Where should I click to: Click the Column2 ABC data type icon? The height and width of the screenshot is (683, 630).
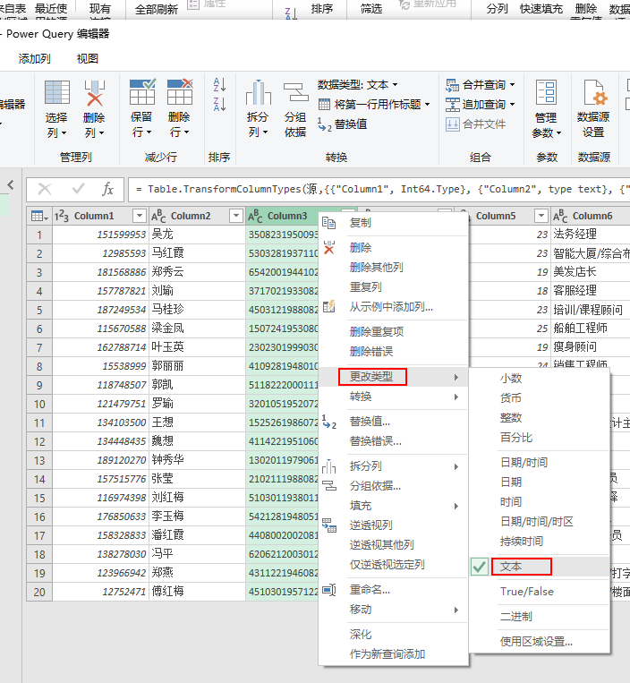158,216
